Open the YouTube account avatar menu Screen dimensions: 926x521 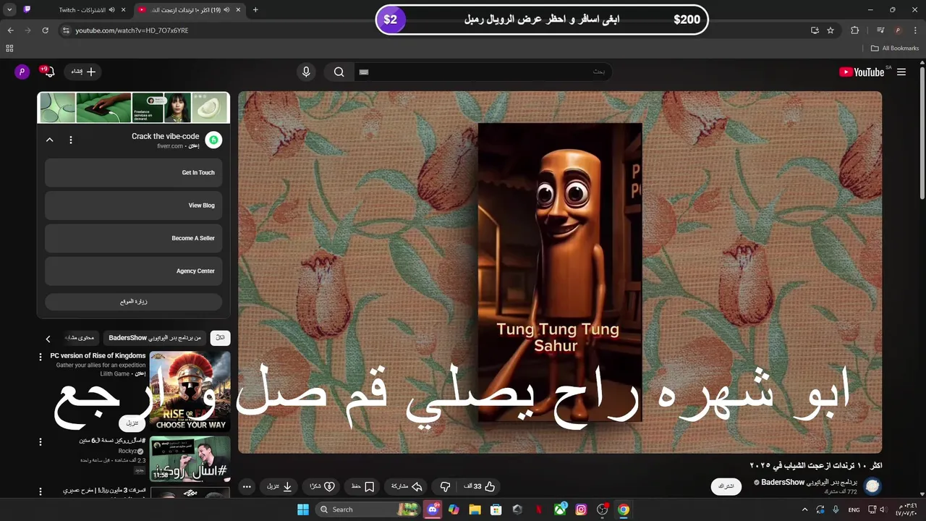click(22, 71)
